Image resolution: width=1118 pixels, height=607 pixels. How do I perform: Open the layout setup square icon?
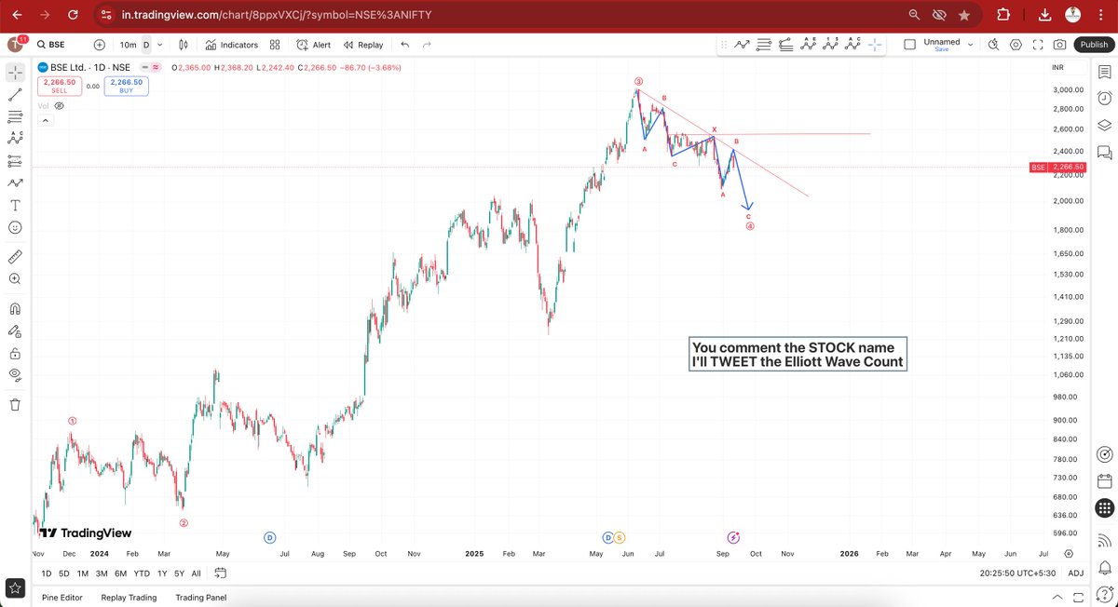(909, 44)
